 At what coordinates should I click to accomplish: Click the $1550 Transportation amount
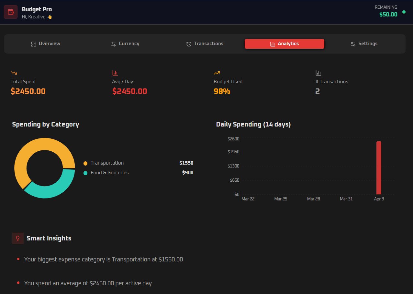[186, 163]
